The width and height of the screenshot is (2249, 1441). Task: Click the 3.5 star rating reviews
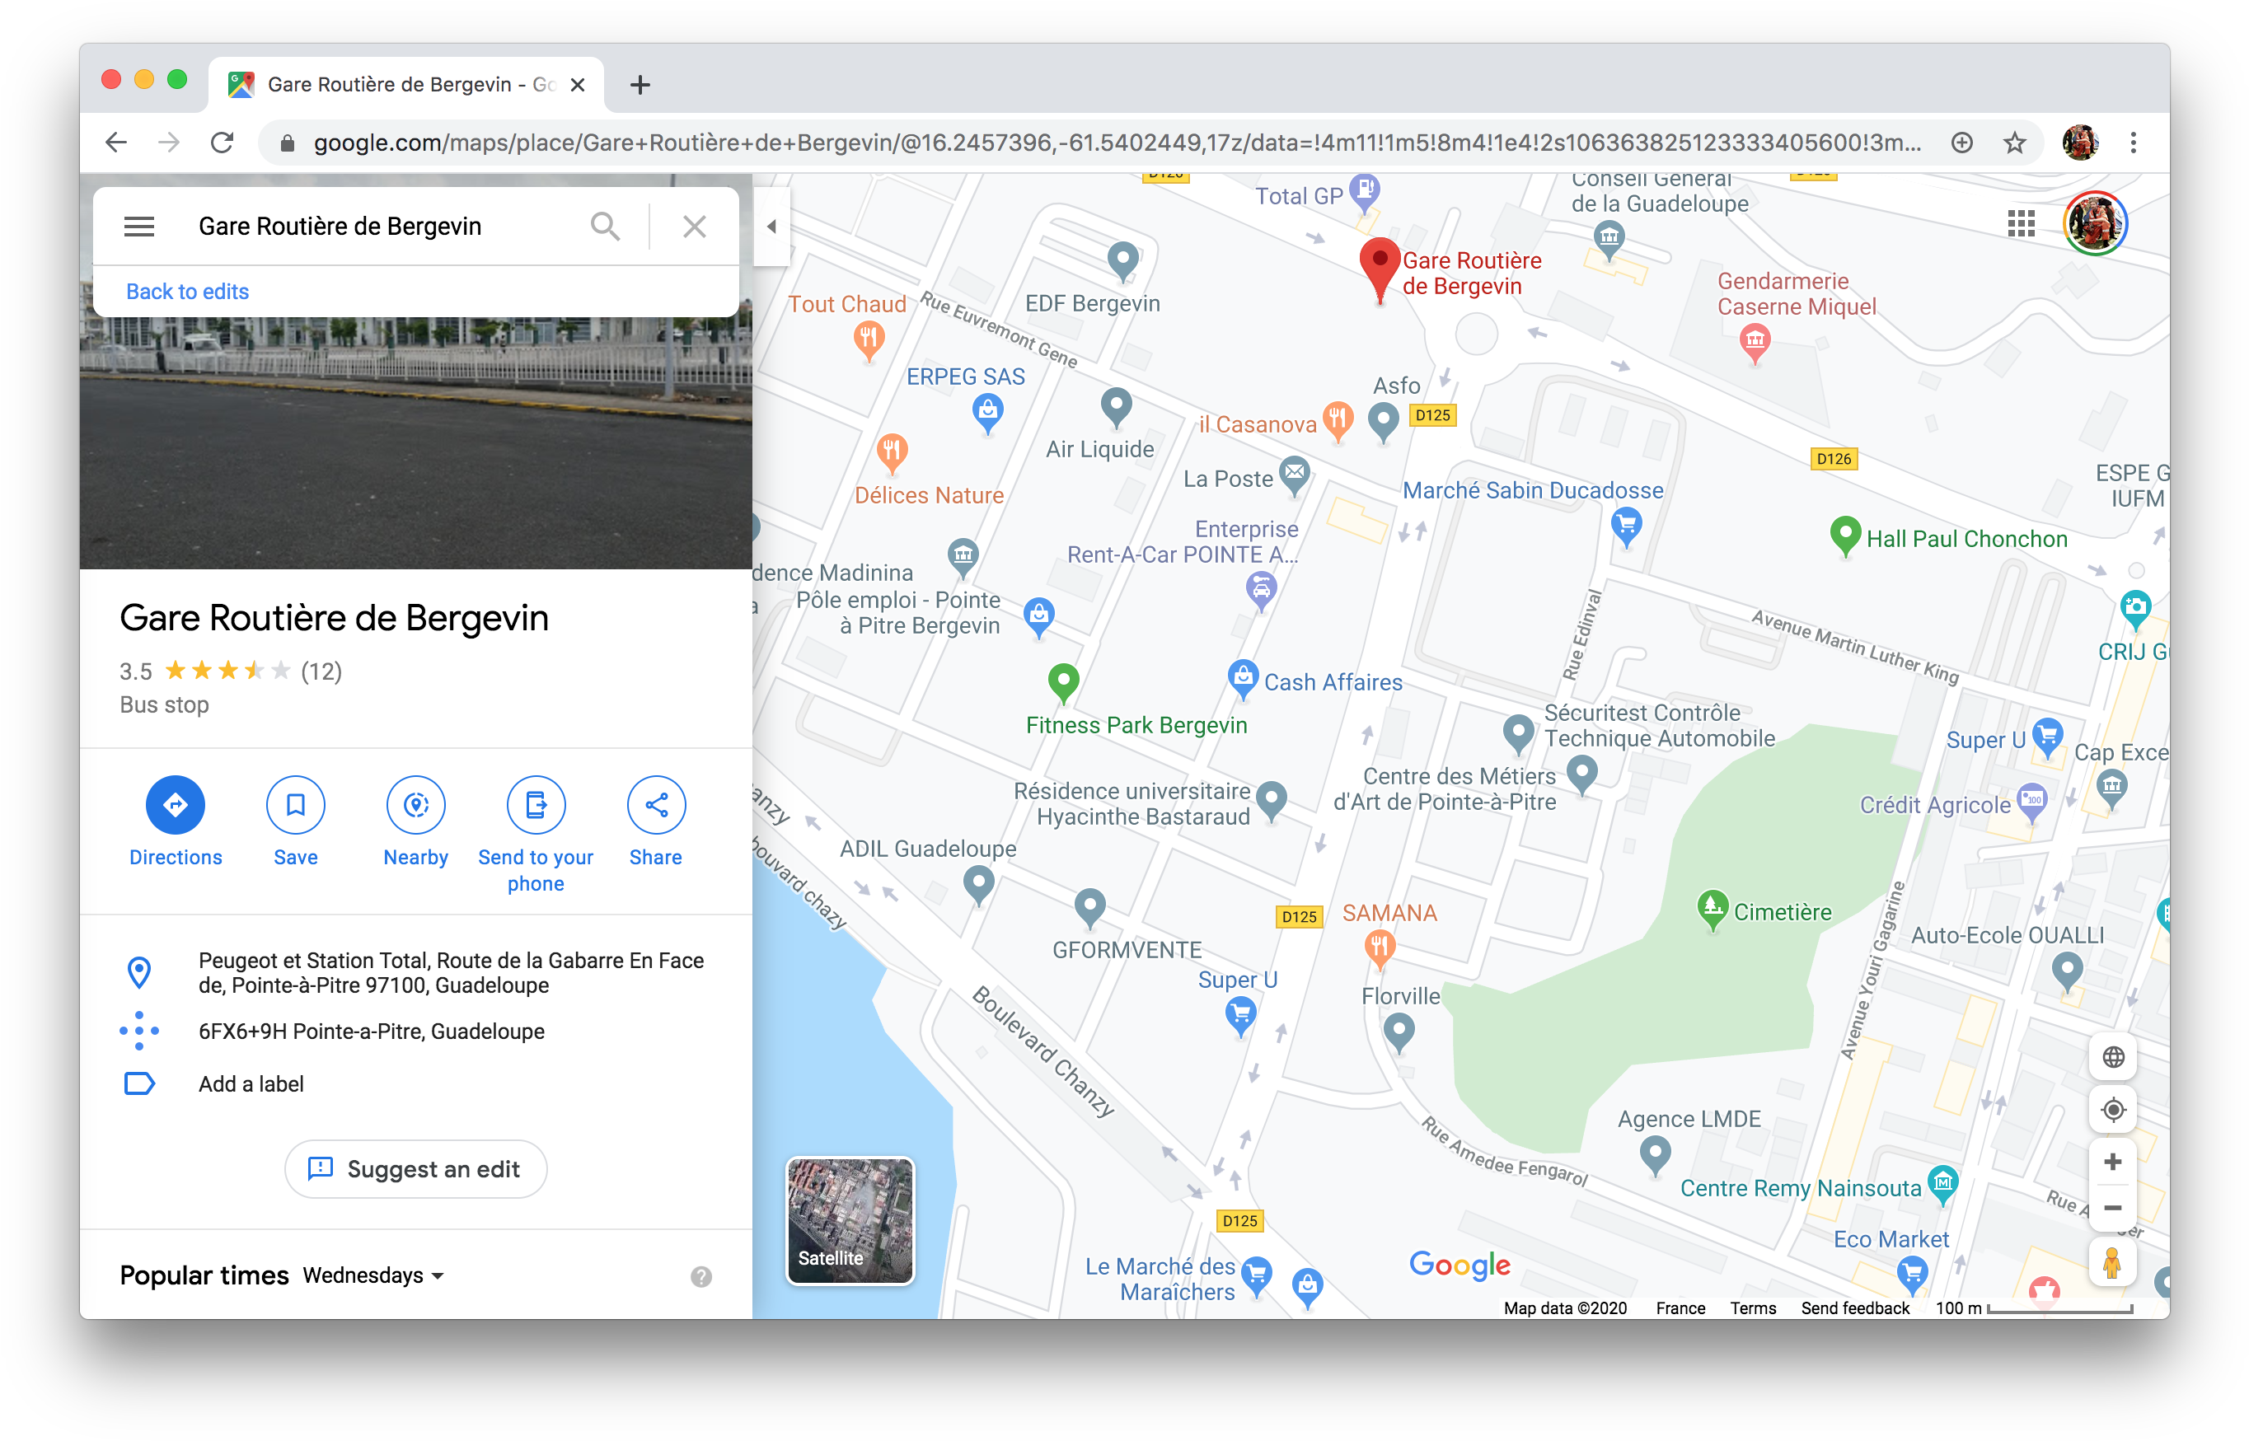[x=230, y=671]
